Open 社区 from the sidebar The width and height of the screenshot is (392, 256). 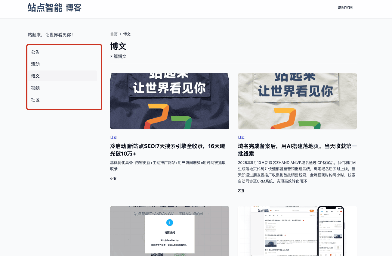tap(35, 100)
